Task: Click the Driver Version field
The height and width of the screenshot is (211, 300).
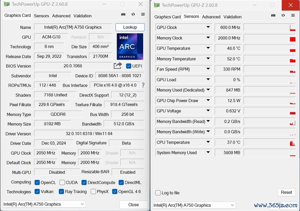Action: pyautogui.click(x=89, y=133)
